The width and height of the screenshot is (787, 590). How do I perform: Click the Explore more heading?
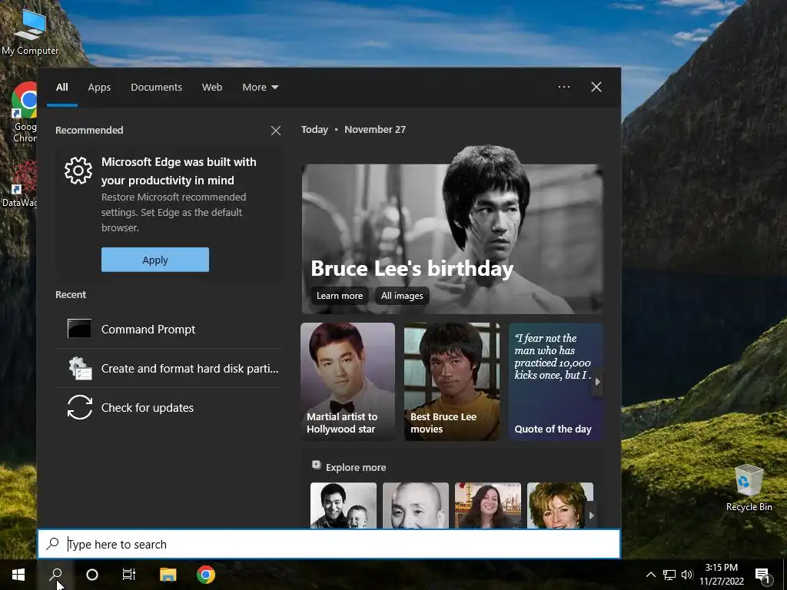click(356, 468)
